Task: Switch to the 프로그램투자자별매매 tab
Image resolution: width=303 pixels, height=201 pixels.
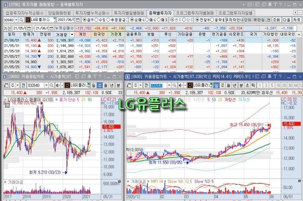Action: point(195,13)
